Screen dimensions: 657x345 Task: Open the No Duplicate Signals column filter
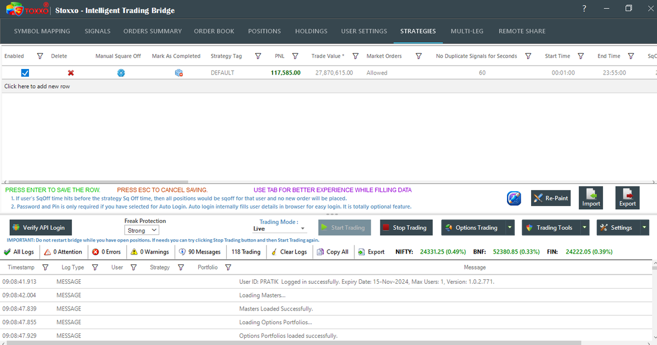528,56
